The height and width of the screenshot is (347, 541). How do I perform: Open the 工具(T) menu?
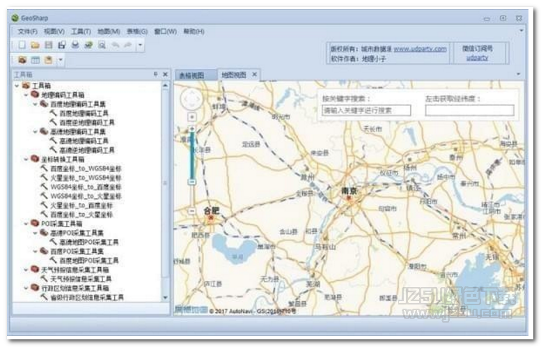[x=81, y=31]
